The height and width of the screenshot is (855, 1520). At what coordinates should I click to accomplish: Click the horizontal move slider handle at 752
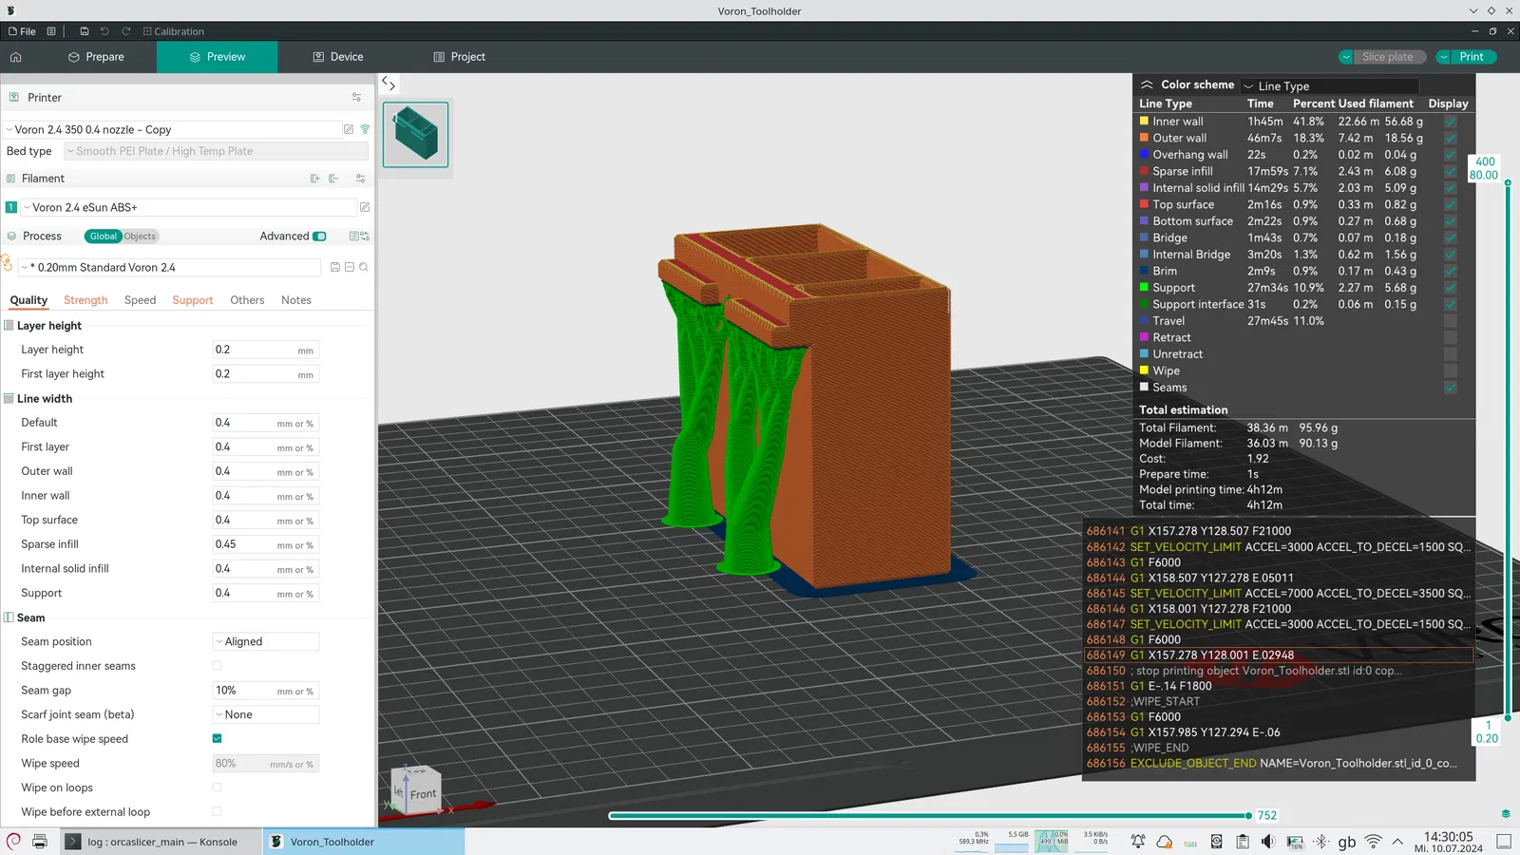point(1248,815)
